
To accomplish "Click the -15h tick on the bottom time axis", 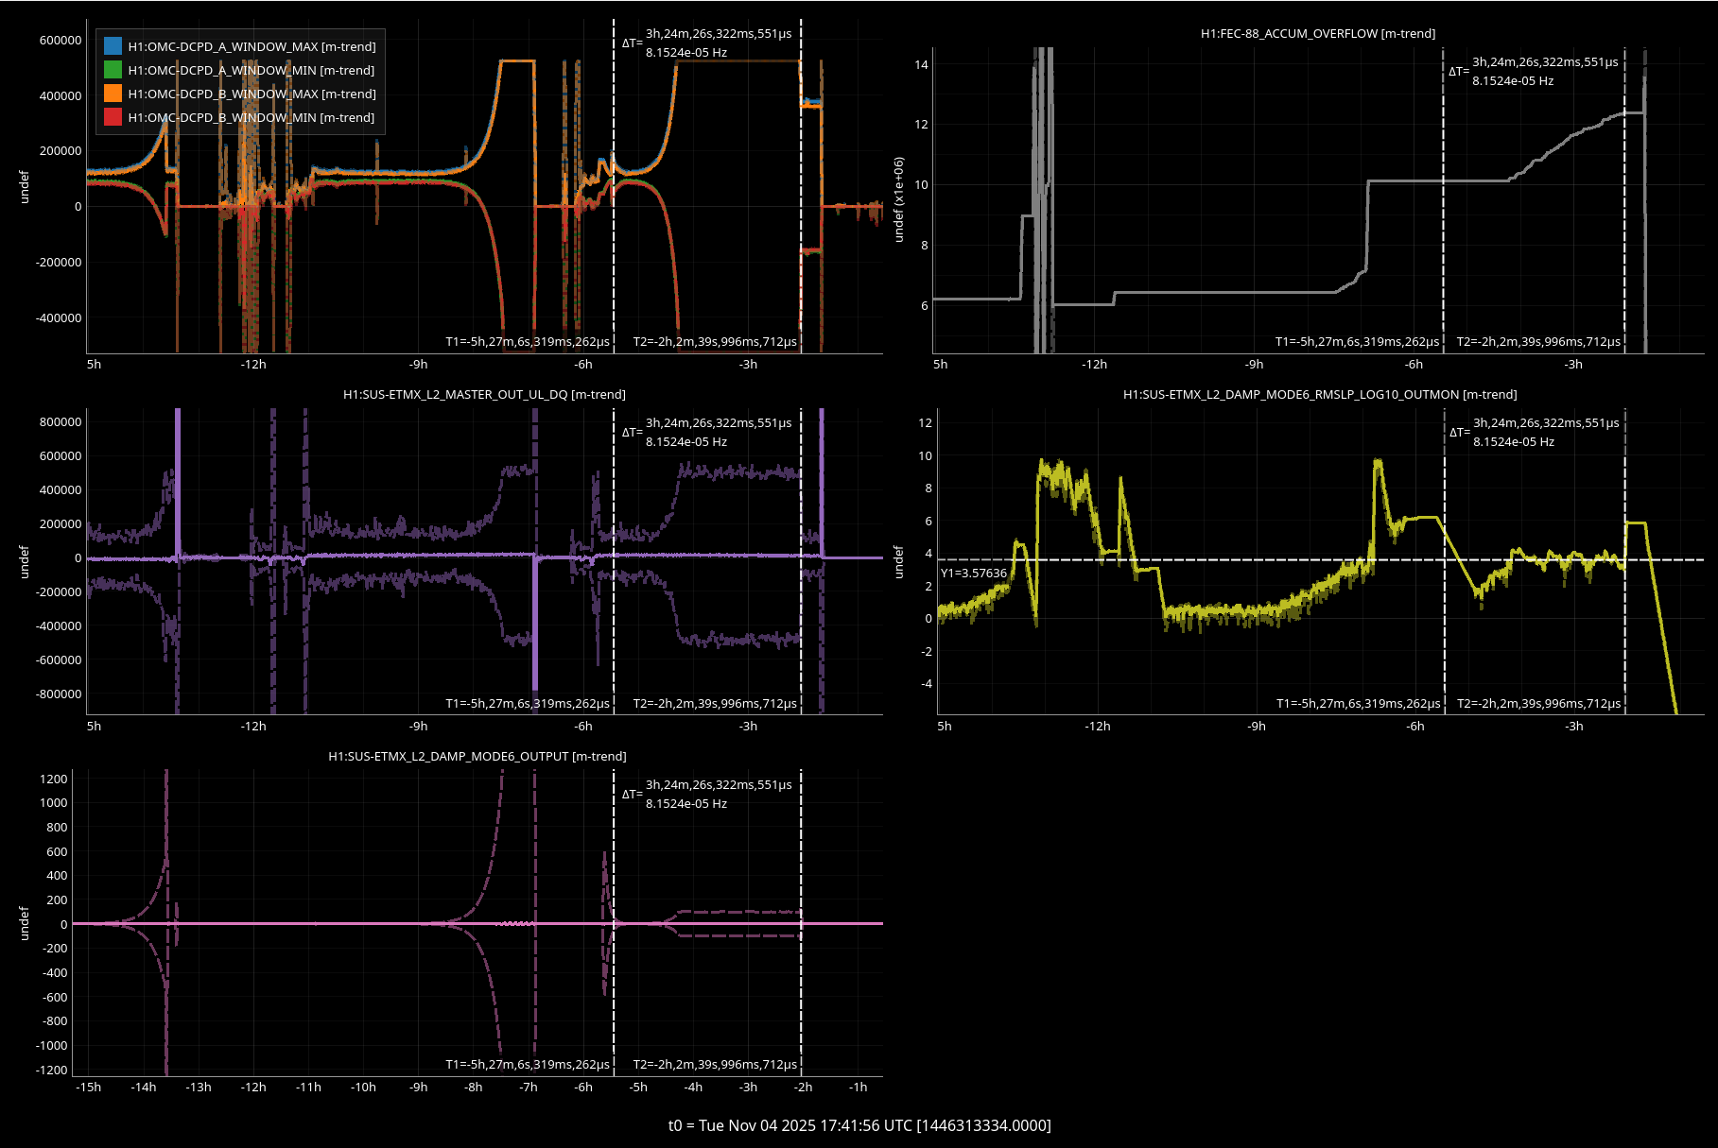I will tap(88, 1087).
